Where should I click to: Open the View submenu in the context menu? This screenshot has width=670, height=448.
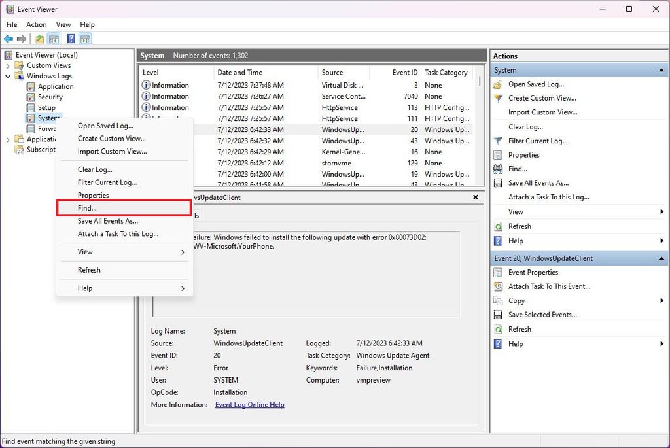click(84, 251)
